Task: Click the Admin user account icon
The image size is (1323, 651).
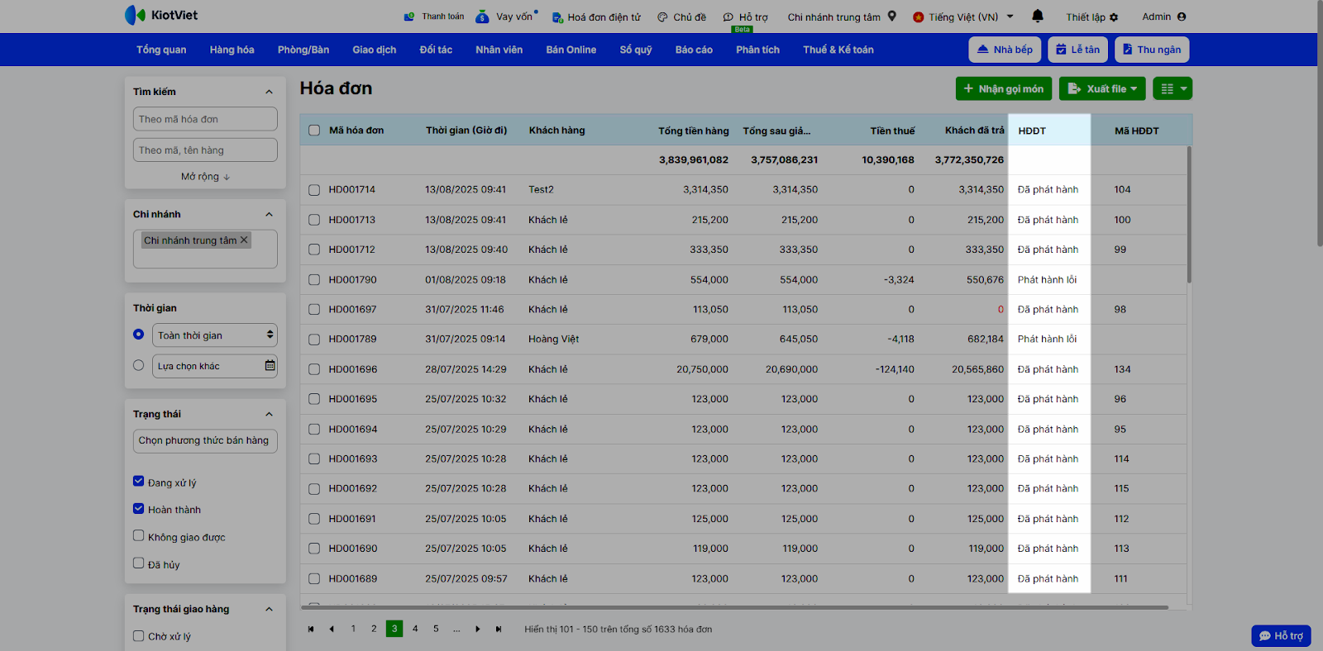Action: coord(1181,17)
